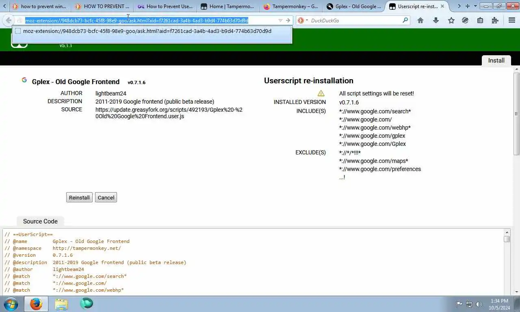Click the '// @namespace' source line
The height and width of the screenshot is (312, 520).
pos(63,248)
